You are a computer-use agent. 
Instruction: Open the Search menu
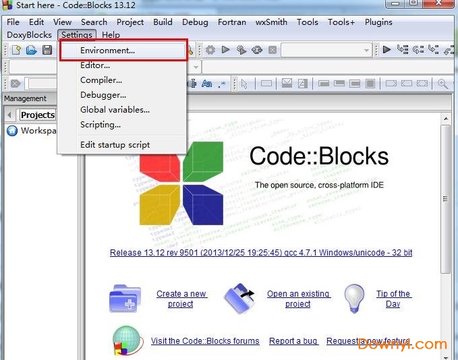[x=94, y=22]
